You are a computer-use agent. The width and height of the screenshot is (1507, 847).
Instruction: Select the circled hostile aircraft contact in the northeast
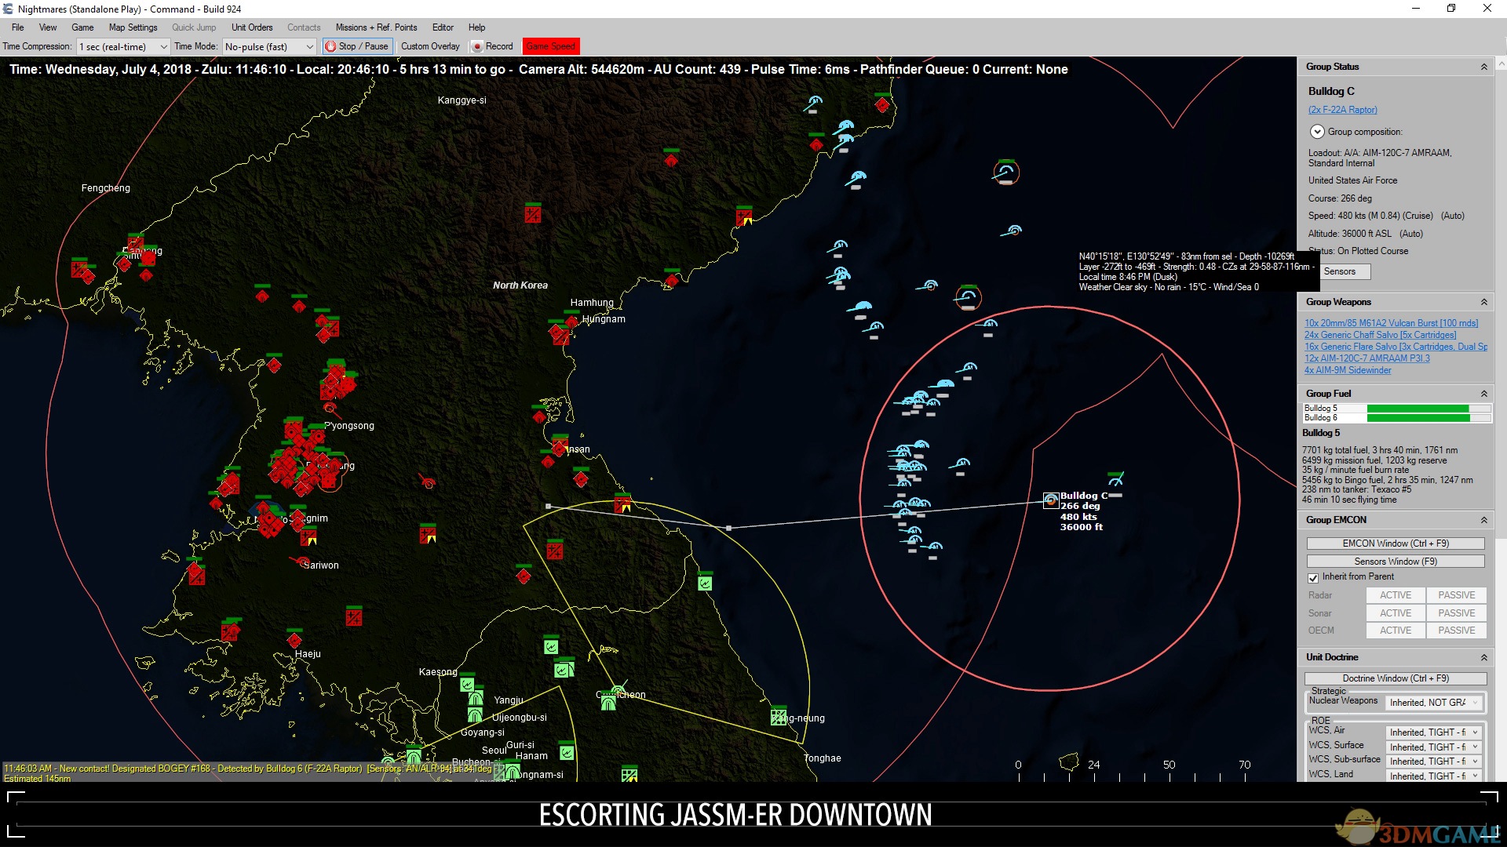[1006, 172]
